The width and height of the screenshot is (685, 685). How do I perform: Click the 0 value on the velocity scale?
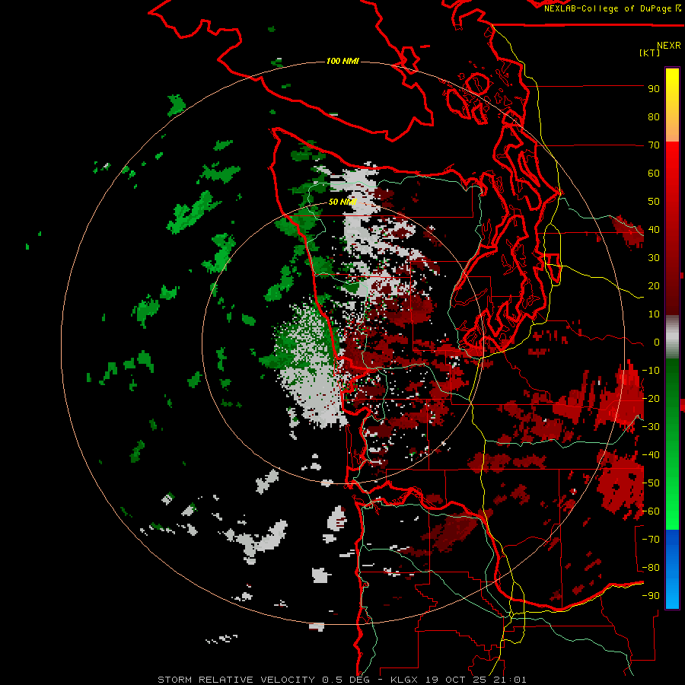click(x=657, y=342)
